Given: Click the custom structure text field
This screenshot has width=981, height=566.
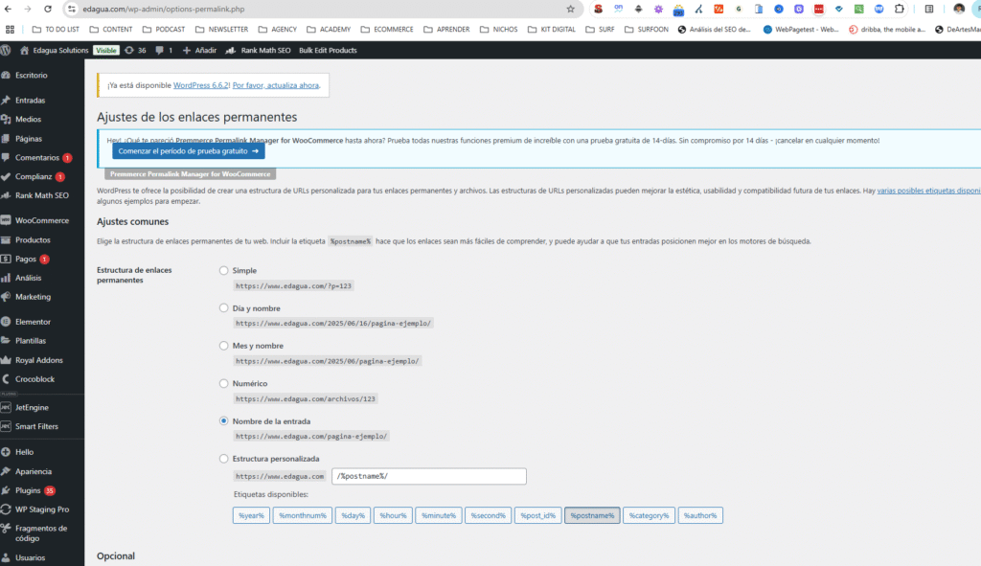Looking at the screenshot, I should click(429, 476).
